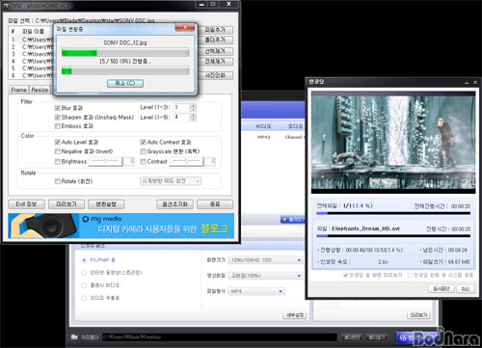Select the PC/PMP용 radio option
This screenshot has height=348, width=482.
pyautogui.click(x=84, y=260)
